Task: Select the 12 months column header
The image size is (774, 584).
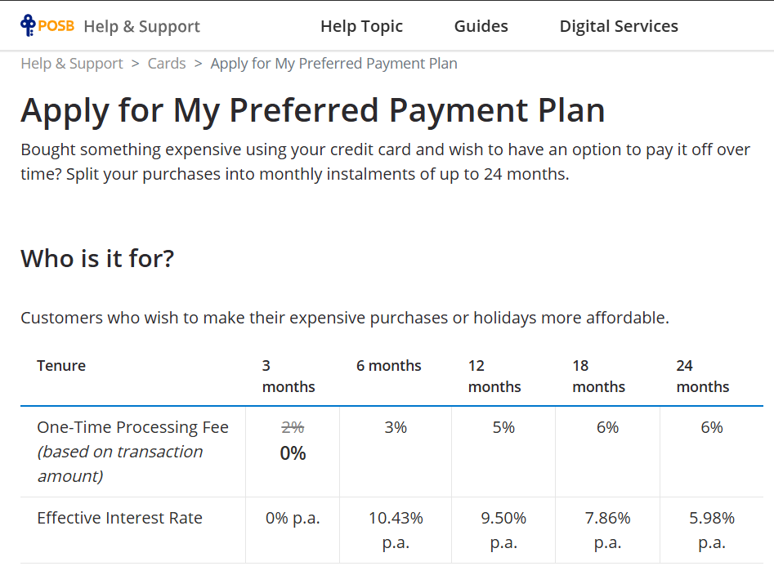Action: pos(494,376)
